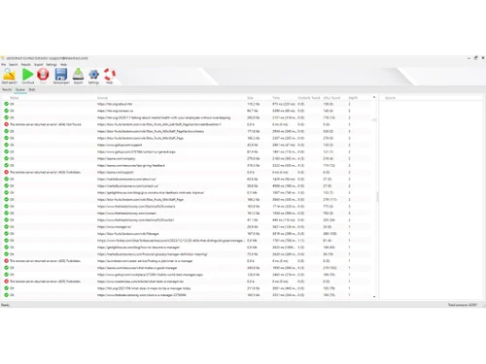Click the red Stop icon
This screenshot has width=486, height=364.
tap(43, 75)
